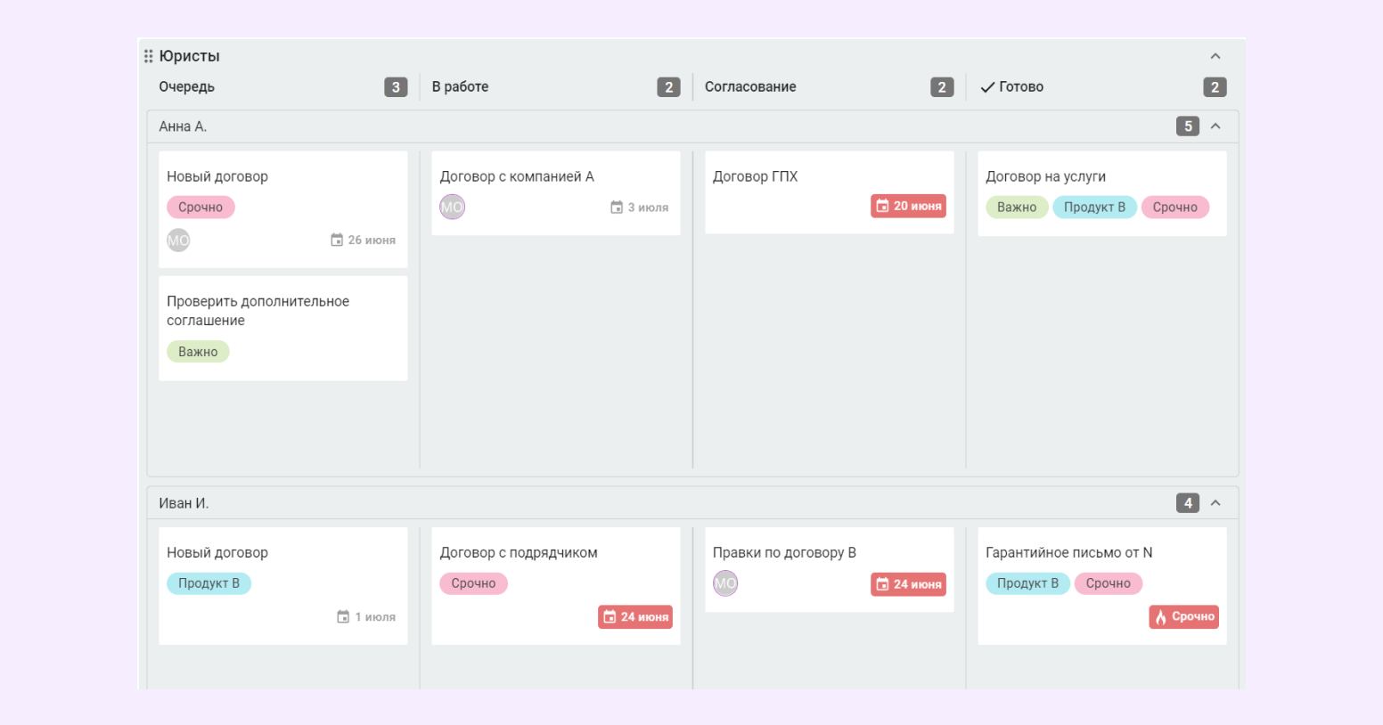Click calendar icon beside 26 июня date
Image resolution: width=1383 pixels, height=725 pixels.
click(x=337, y=240)
